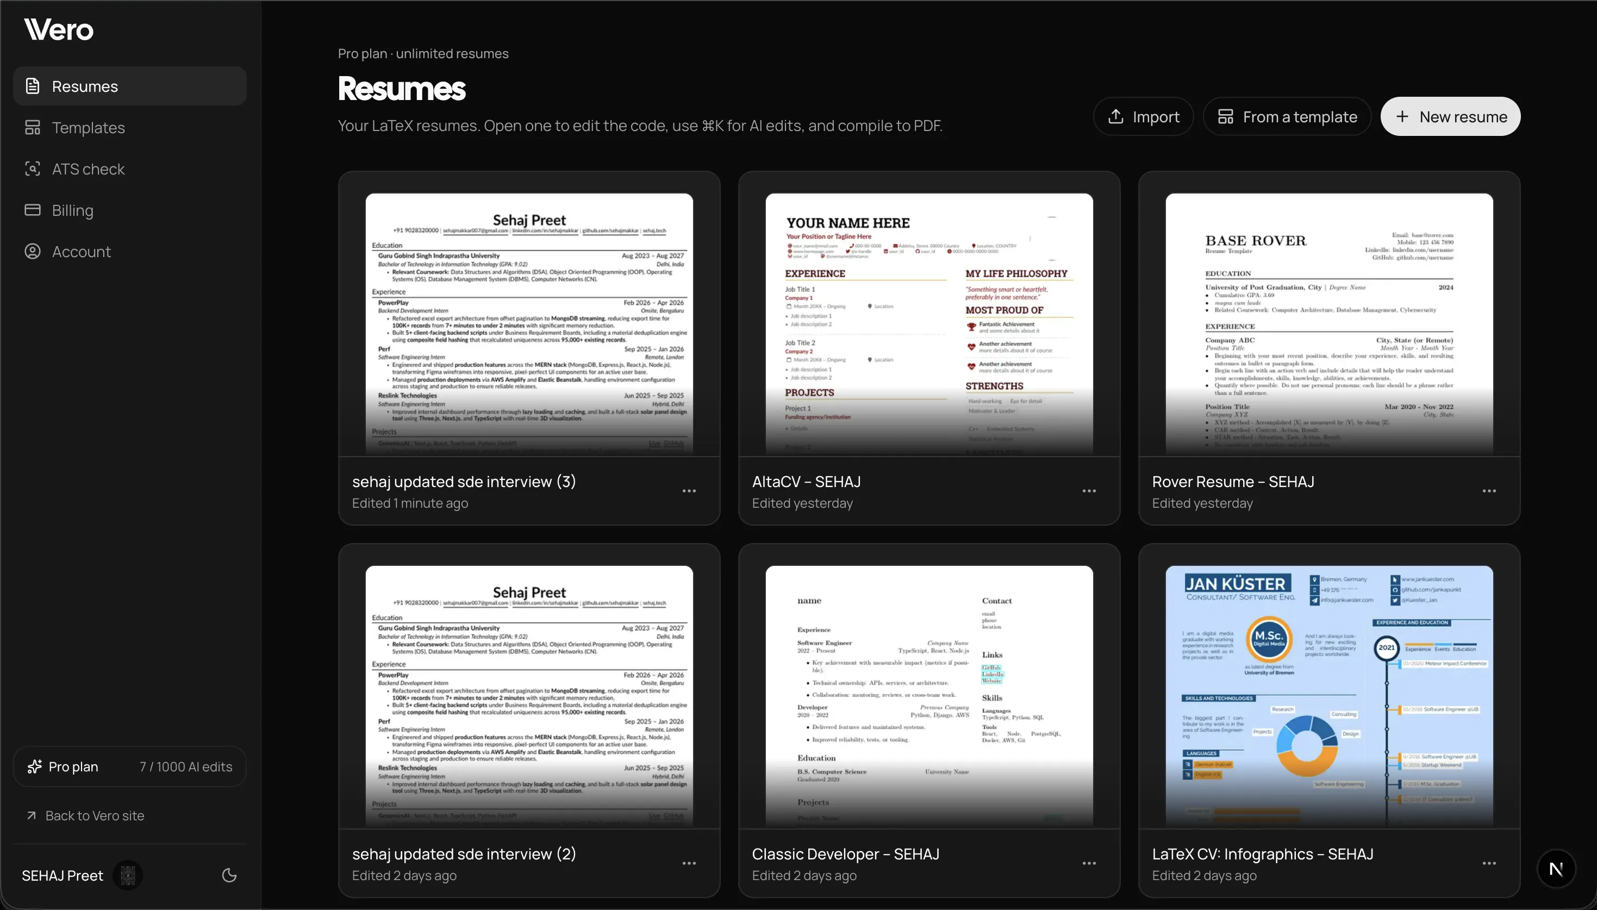Click 'Pro plan · unlimited resumes' text
The image size is (1597, 910).
coord(423,54)
